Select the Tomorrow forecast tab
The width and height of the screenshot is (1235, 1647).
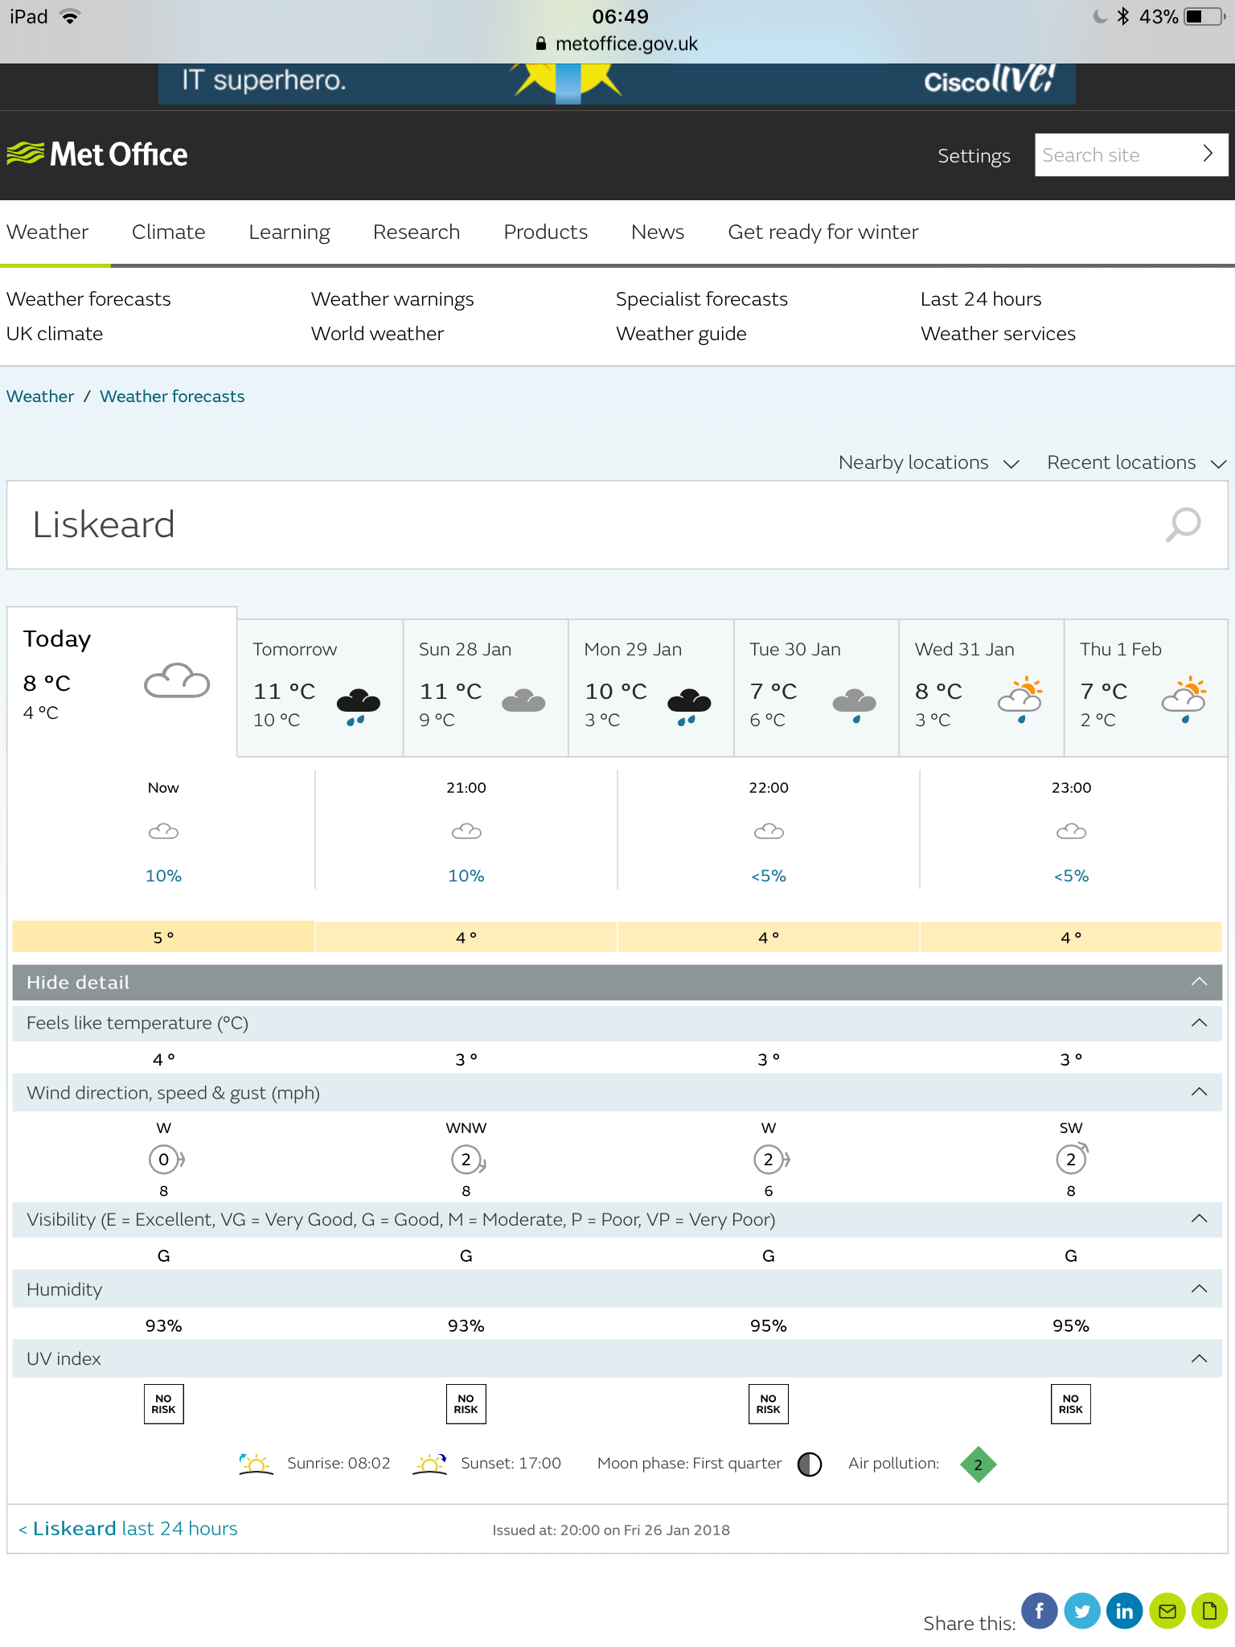319,688
